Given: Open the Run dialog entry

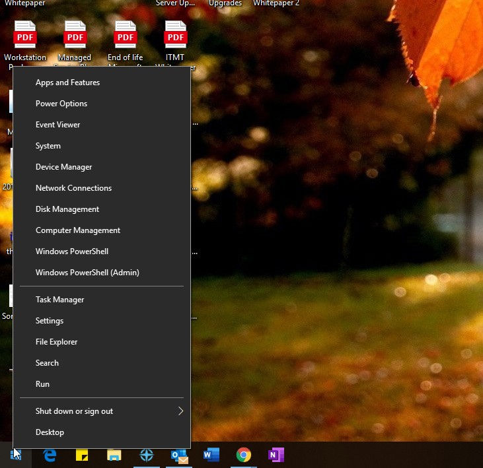Looking at the screenshot, I should (x=102, y=384).
